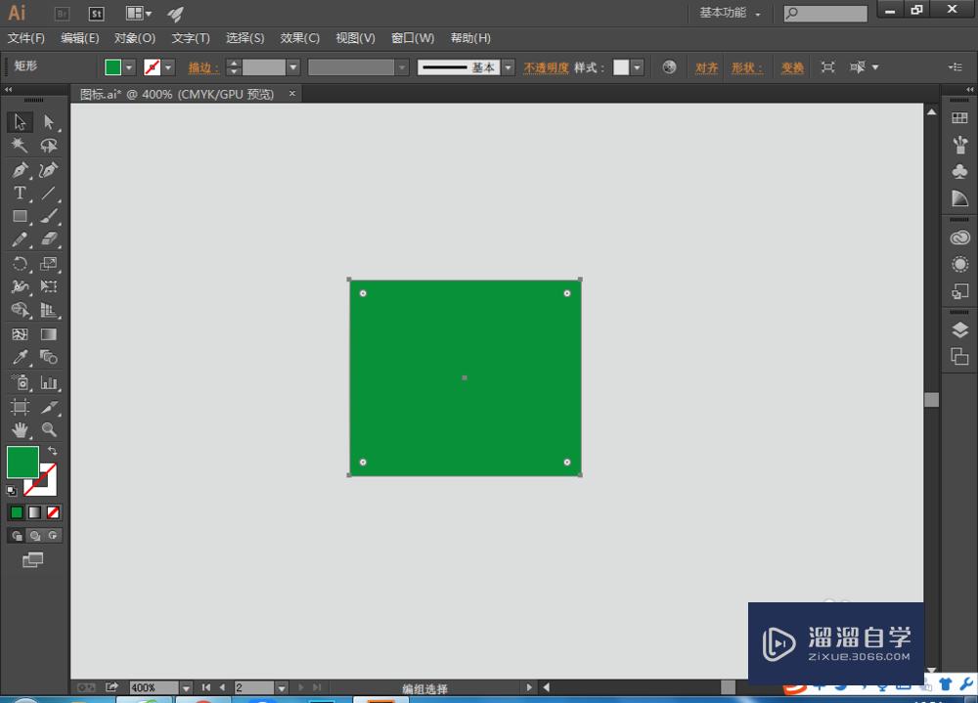Open the zoom level dropdown at 400%
Image resolution: width=978 pixels, height=703 pixels.
point(186,688)
